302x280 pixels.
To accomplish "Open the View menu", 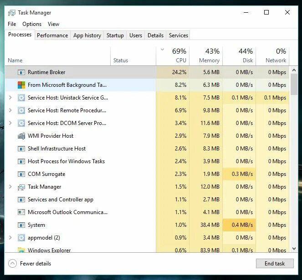I will click(x=53, y=24).
